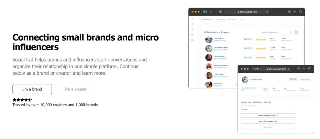Switch to the Completed collaborations tab
This screenshot has width=320, height=139.
(x=232, y=19)
